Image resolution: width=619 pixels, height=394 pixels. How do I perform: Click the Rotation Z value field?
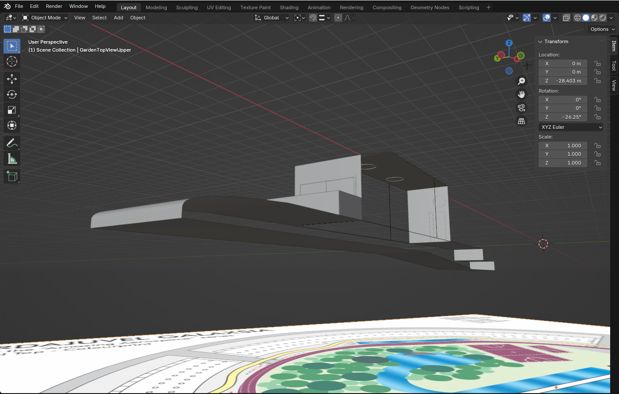point(563,117)
